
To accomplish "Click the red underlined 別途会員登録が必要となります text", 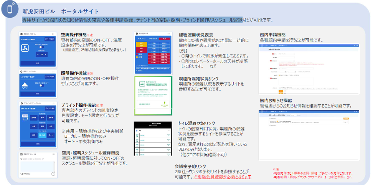I will [222, 177].
